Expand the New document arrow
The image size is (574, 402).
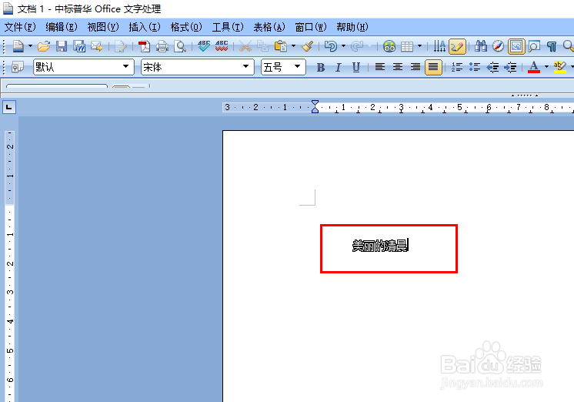coord(30,46)
